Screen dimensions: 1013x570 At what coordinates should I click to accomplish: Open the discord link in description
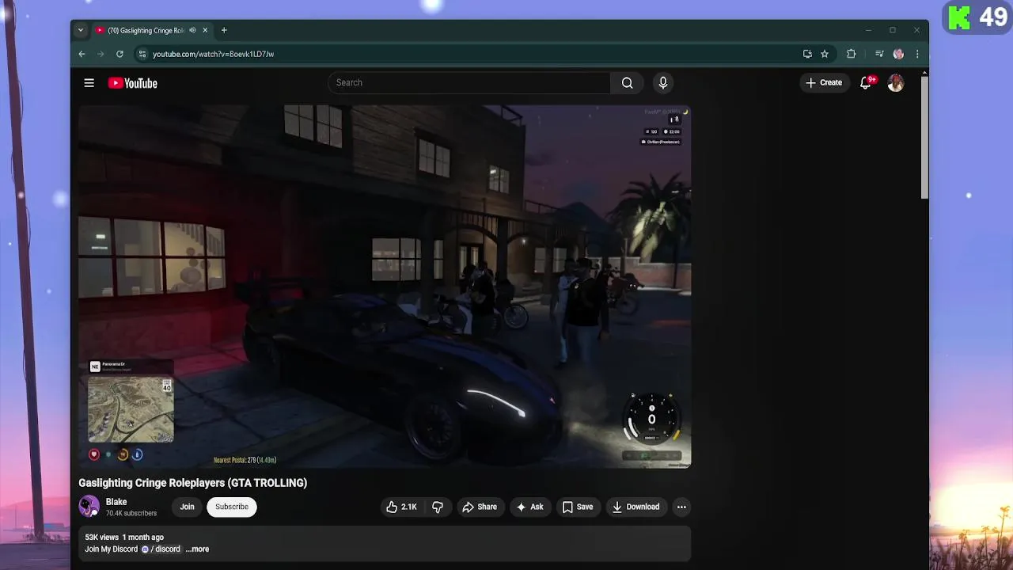[161, 549]
